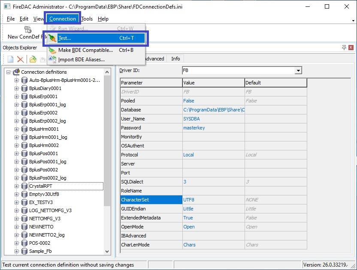
Task: Open the Tools menu
Action: coord(87,19)
